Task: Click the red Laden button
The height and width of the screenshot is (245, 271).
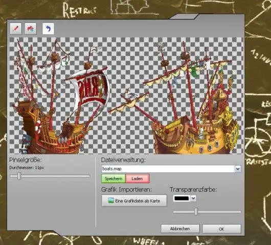Action: [137, 179]
